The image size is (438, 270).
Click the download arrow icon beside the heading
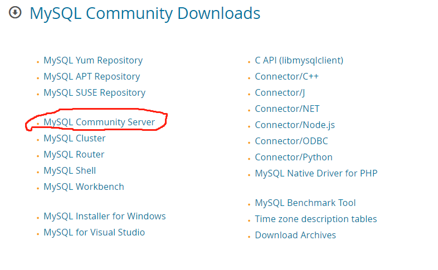[x=15, y=13]
